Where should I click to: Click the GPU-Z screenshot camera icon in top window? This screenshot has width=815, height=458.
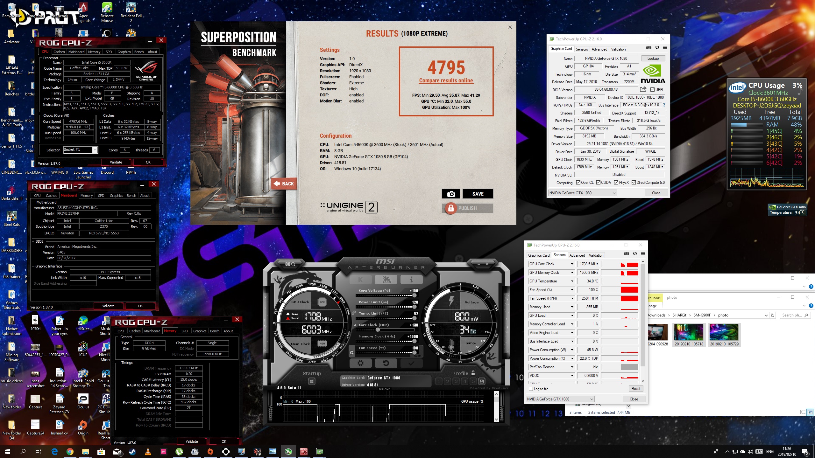coord(648,48)
